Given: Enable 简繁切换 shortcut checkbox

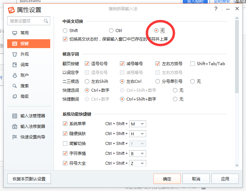Looking at the screenshot, I should [65, 143].
